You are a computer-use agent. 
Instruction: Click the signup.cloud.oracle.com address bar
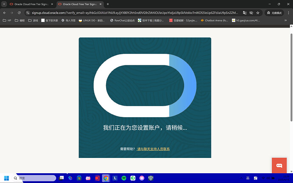[x=135, y=13]
